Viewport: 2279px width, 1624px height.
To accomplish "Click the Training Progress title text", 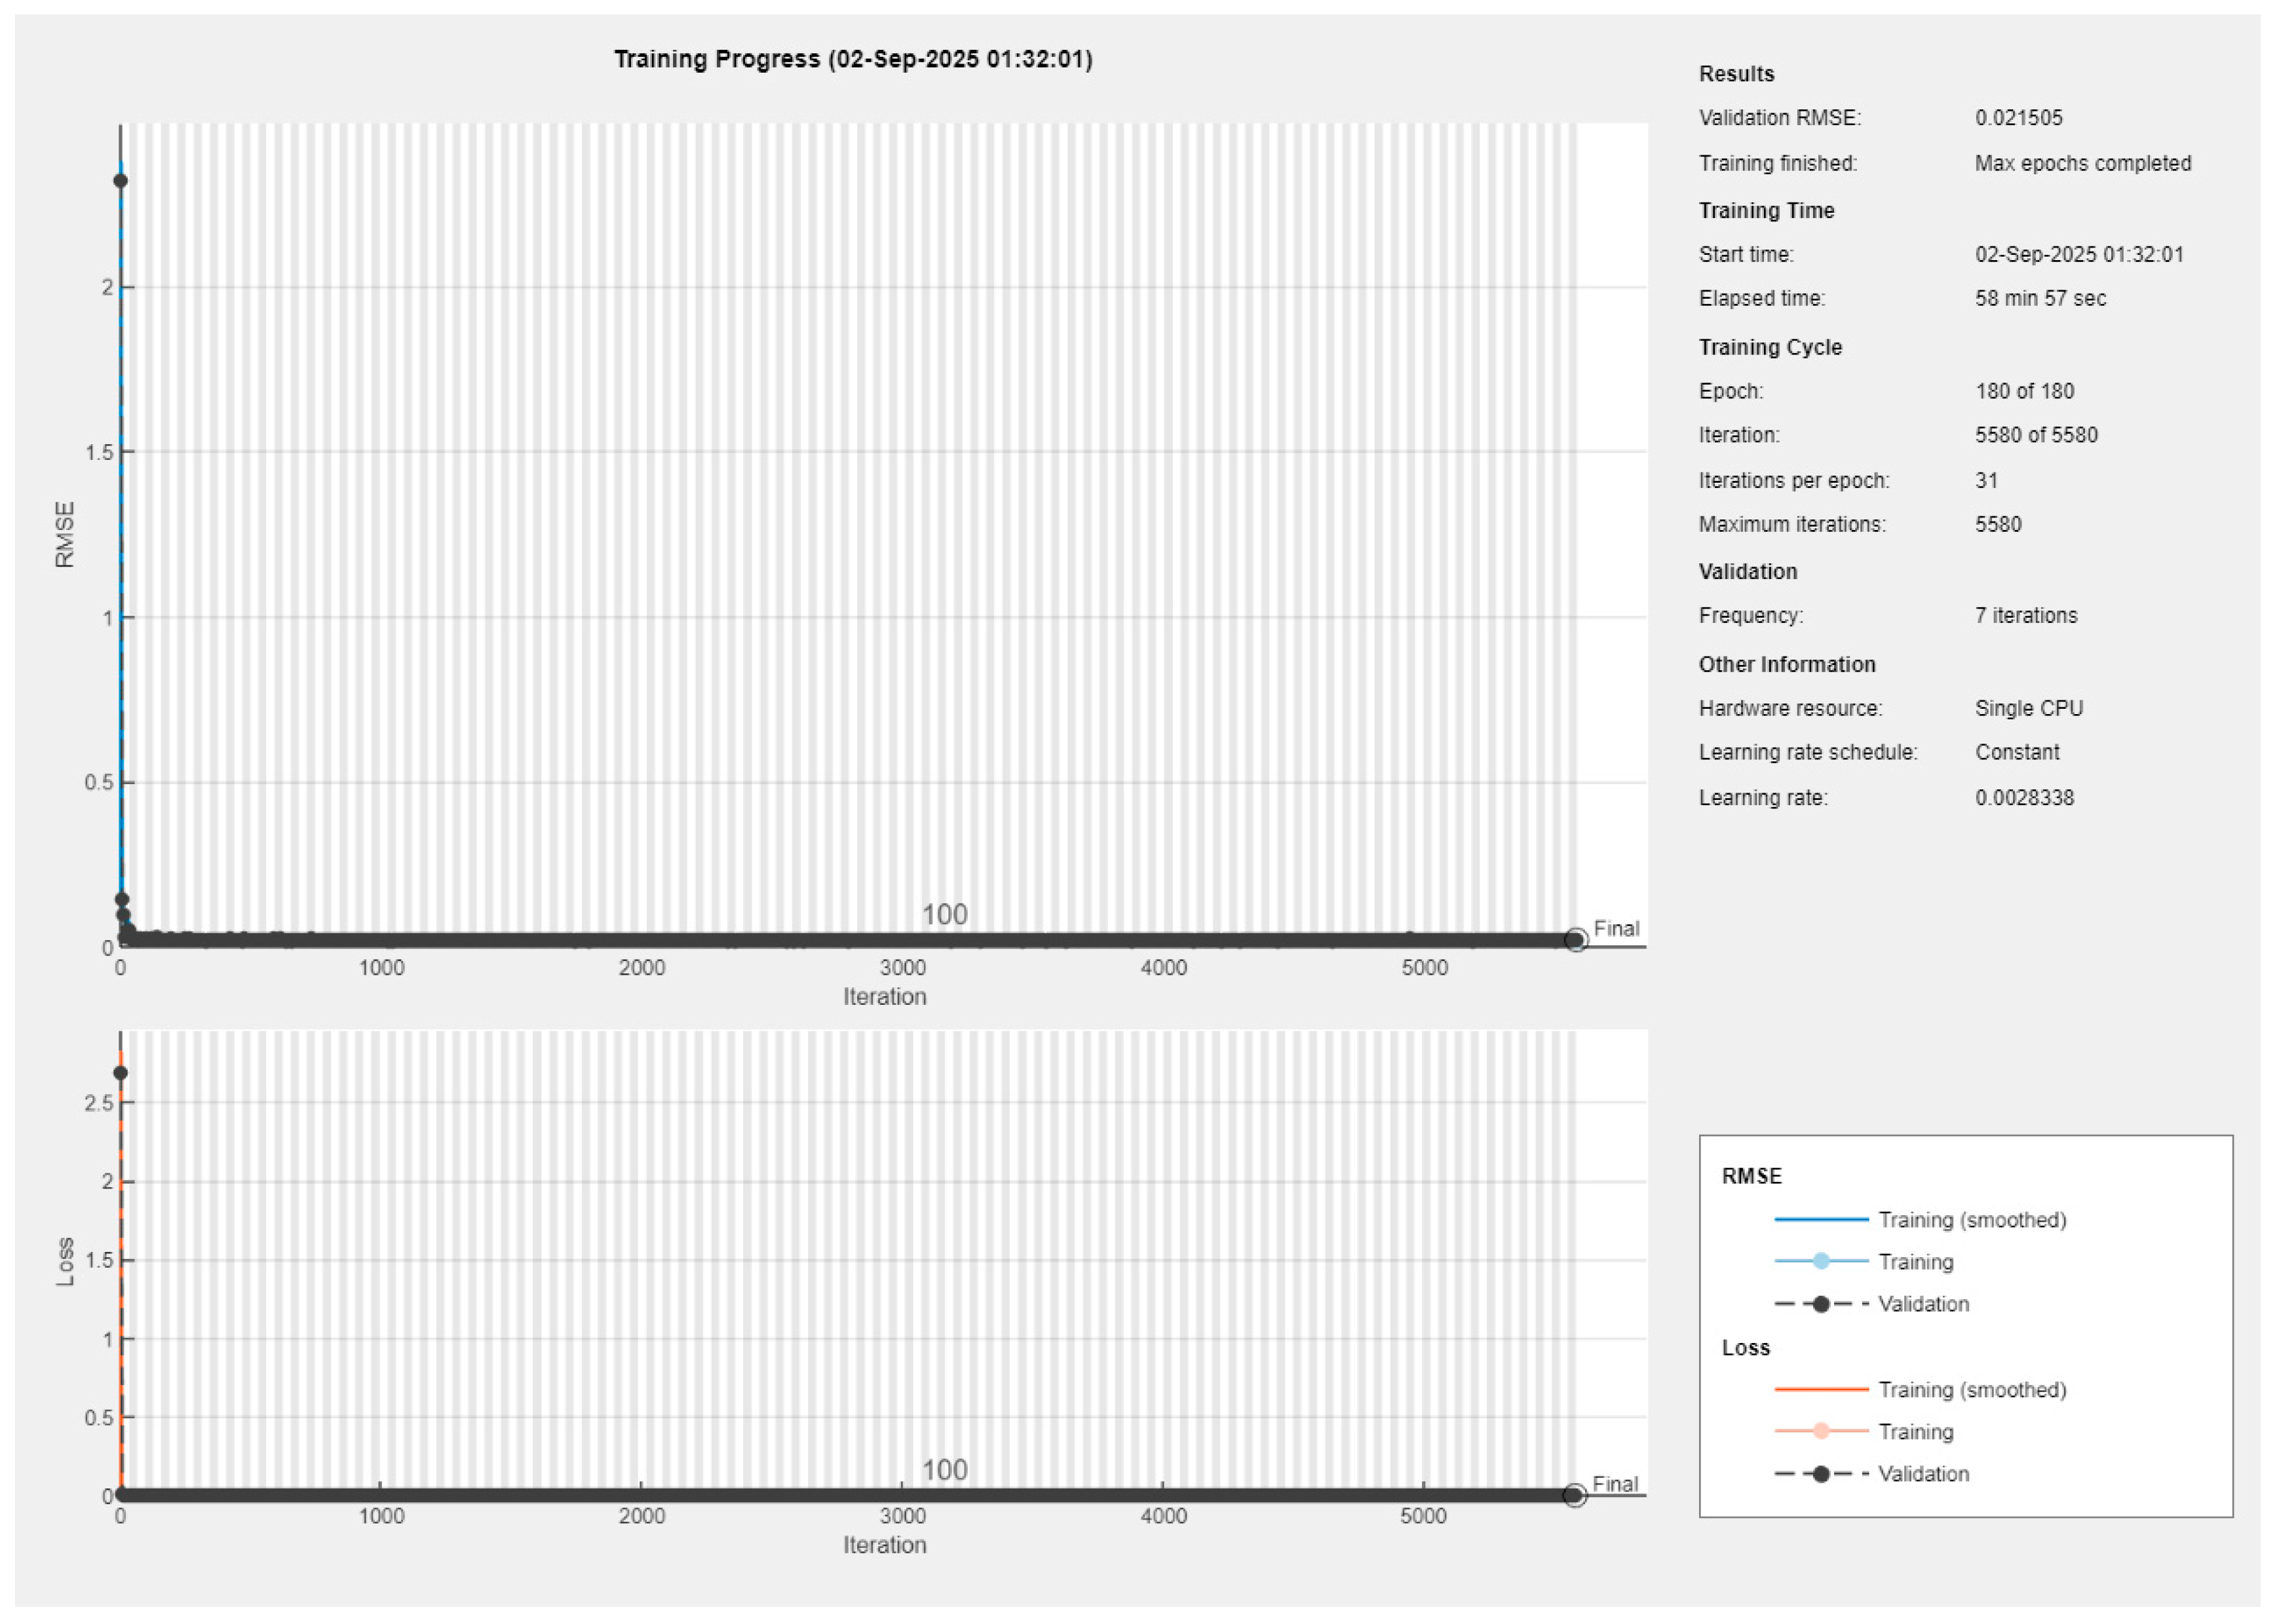I will pos(852,59).
